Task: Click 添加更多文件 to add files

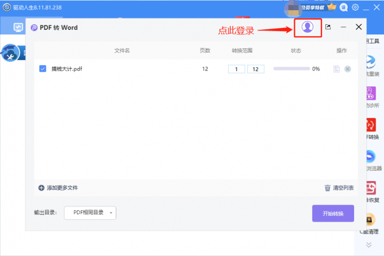Action: (x=58, y=188)
